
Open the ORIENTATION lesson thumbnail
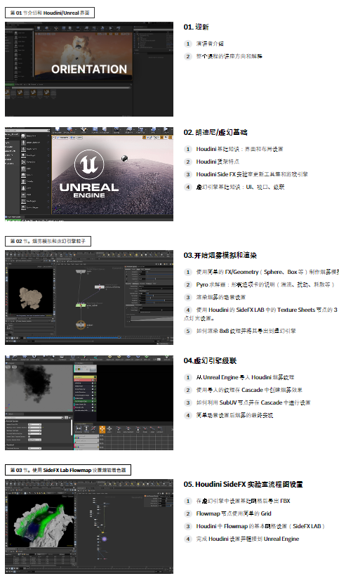tap(89, 69)
